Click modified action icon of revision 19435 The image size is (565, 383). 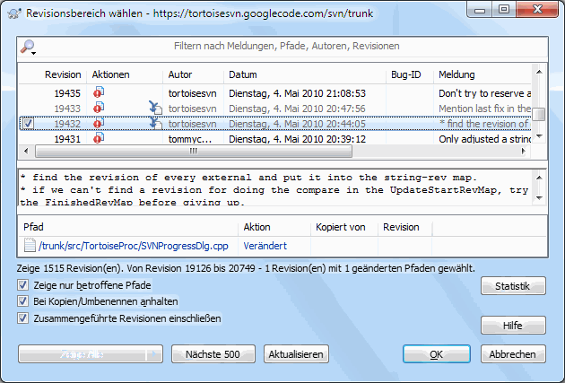point(99,92)
